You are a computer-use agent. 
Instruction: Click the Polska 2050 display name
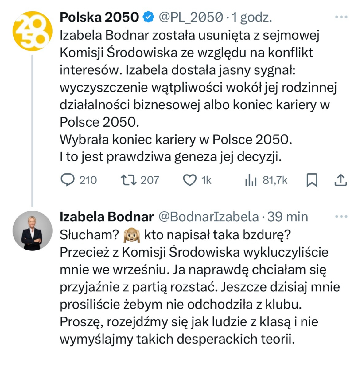pos(99,17)
